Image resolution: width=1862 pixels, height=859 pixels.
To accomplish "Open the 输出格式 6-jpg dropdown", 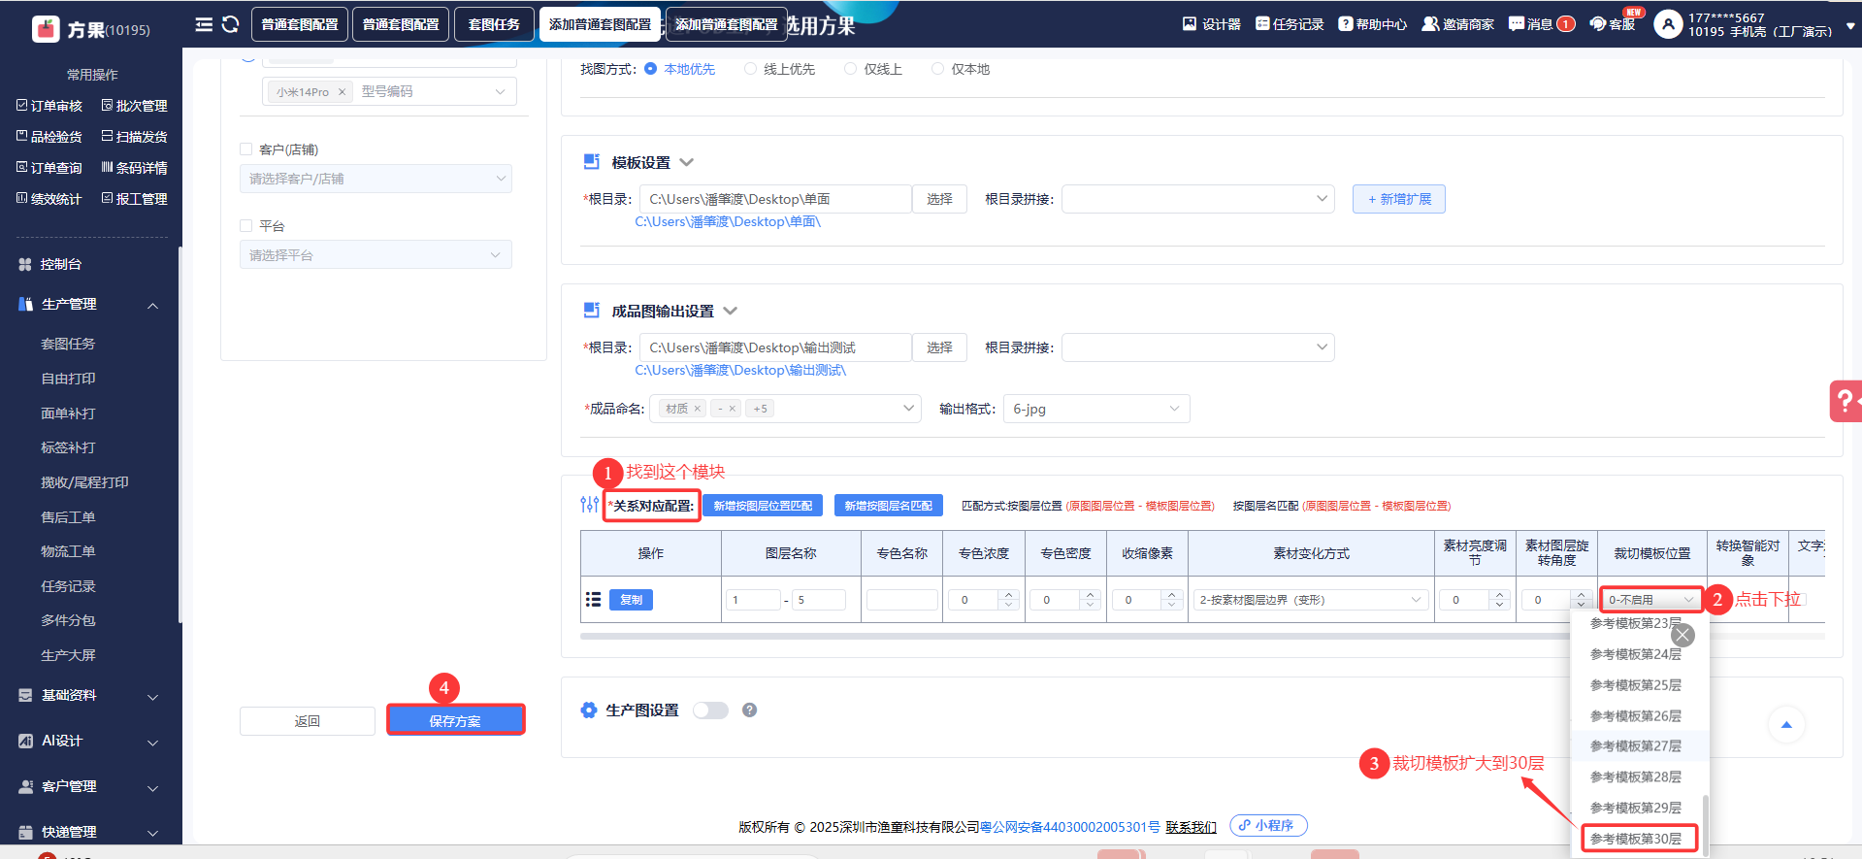I will 1096,409.
